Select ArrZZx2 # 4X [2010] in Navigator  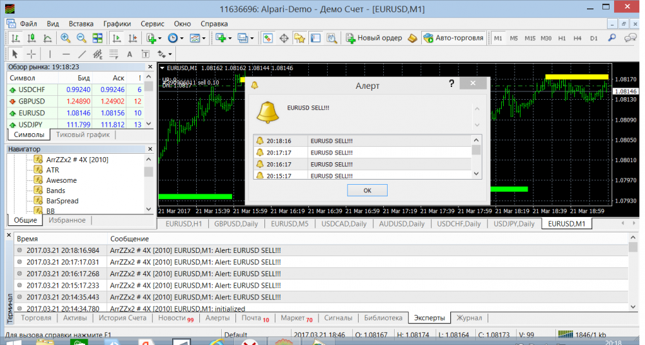(x=77, y=160)
